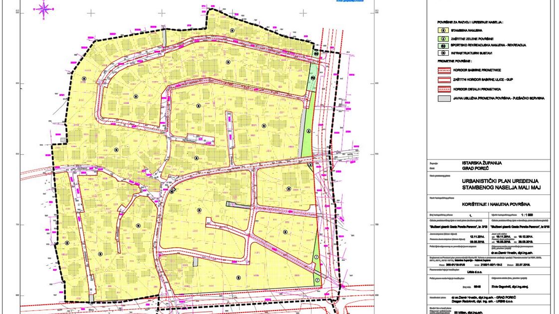
Task: Select the Infrastrukturni Sustavi legend symbol
Action: 443,52
